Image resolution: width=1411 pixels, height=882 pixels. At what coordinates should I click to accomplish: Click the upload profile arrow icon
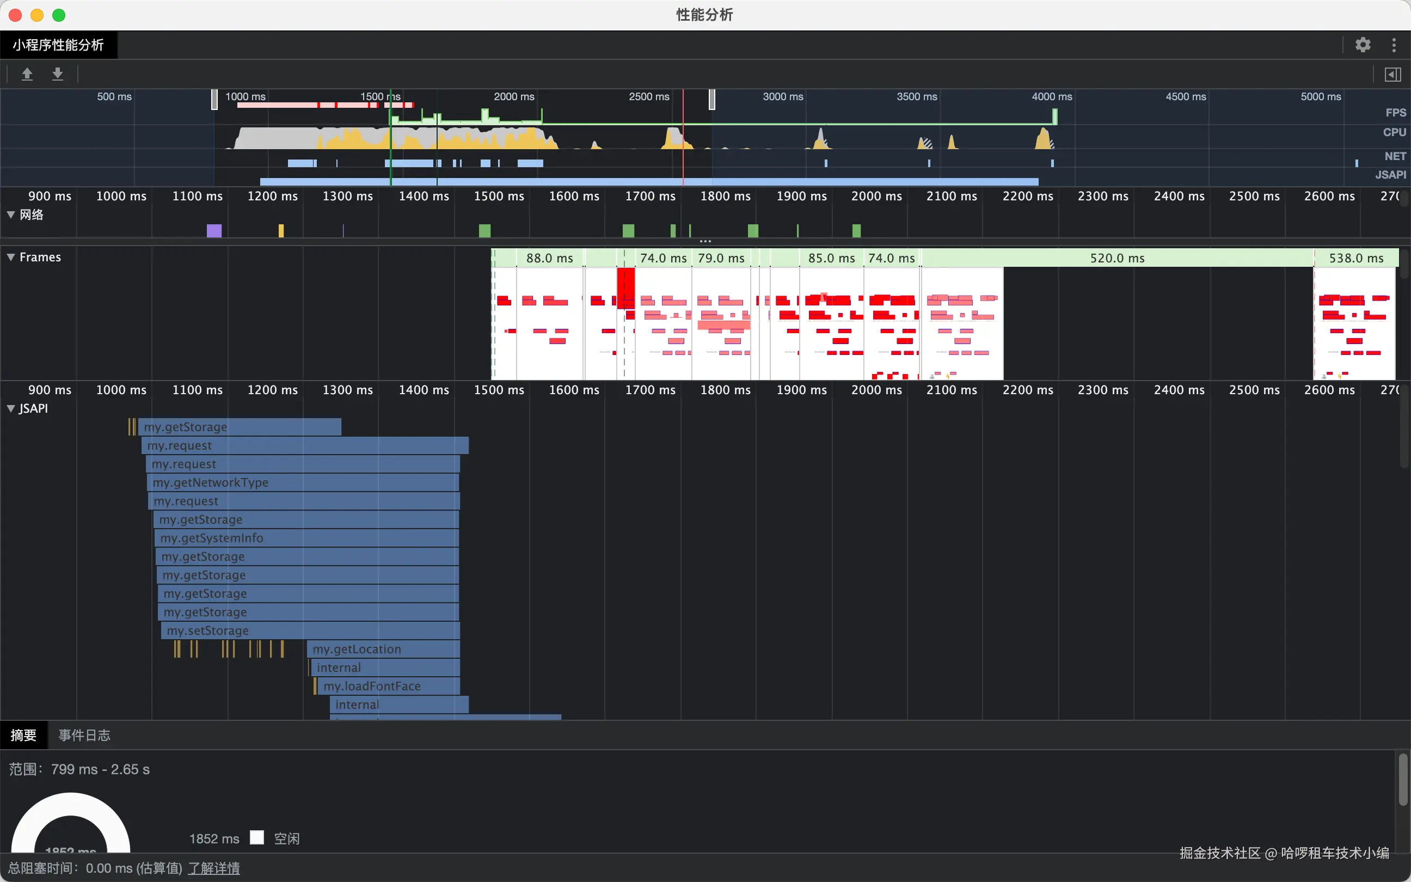click(27, 74)
